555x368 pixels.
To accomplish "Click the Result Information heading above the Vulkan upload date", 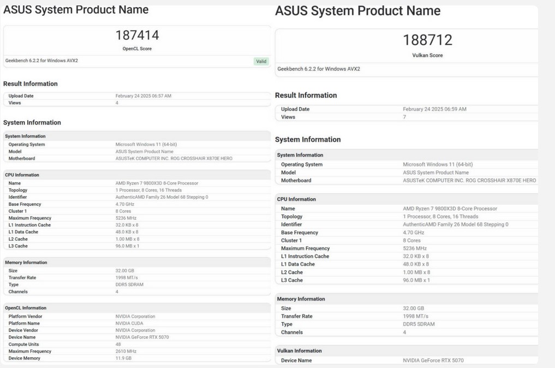I will (x=306, y=95).
